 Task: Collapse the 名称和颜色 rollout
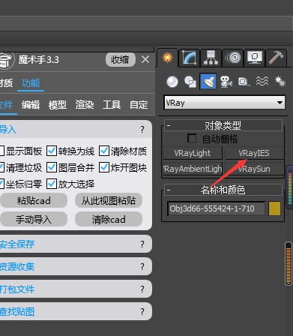pos(223,190)
